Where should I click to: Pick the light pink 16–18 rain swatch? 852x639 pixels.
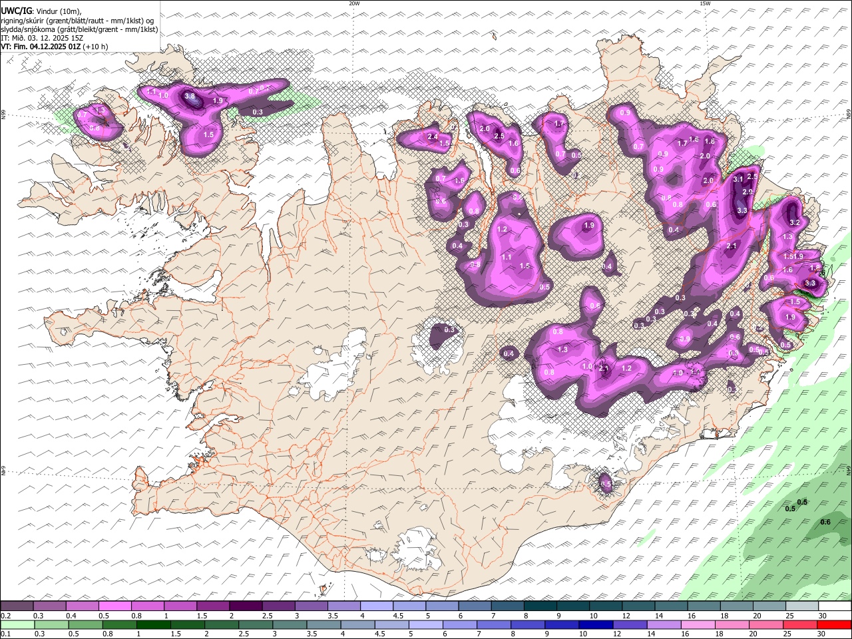click(x=698, y=625)
